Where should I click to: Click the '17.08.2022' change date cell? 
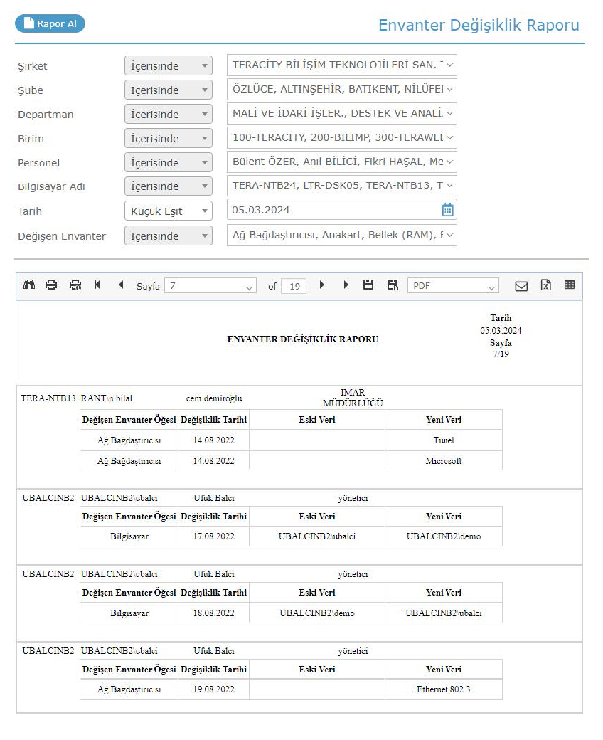click(213, 536)
